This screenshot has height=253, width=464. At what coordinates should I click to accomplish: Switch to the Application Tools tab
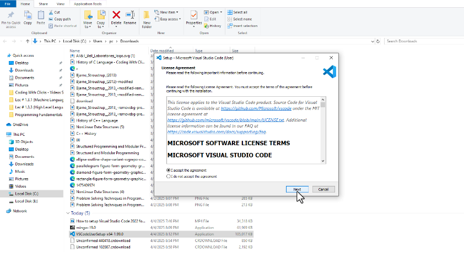tap(88, 4)
